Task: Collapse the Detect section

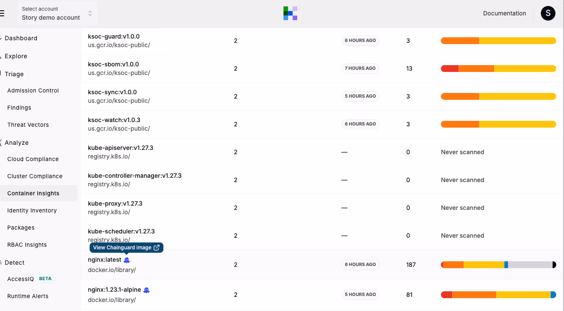Action: click(x=15, y=263)
